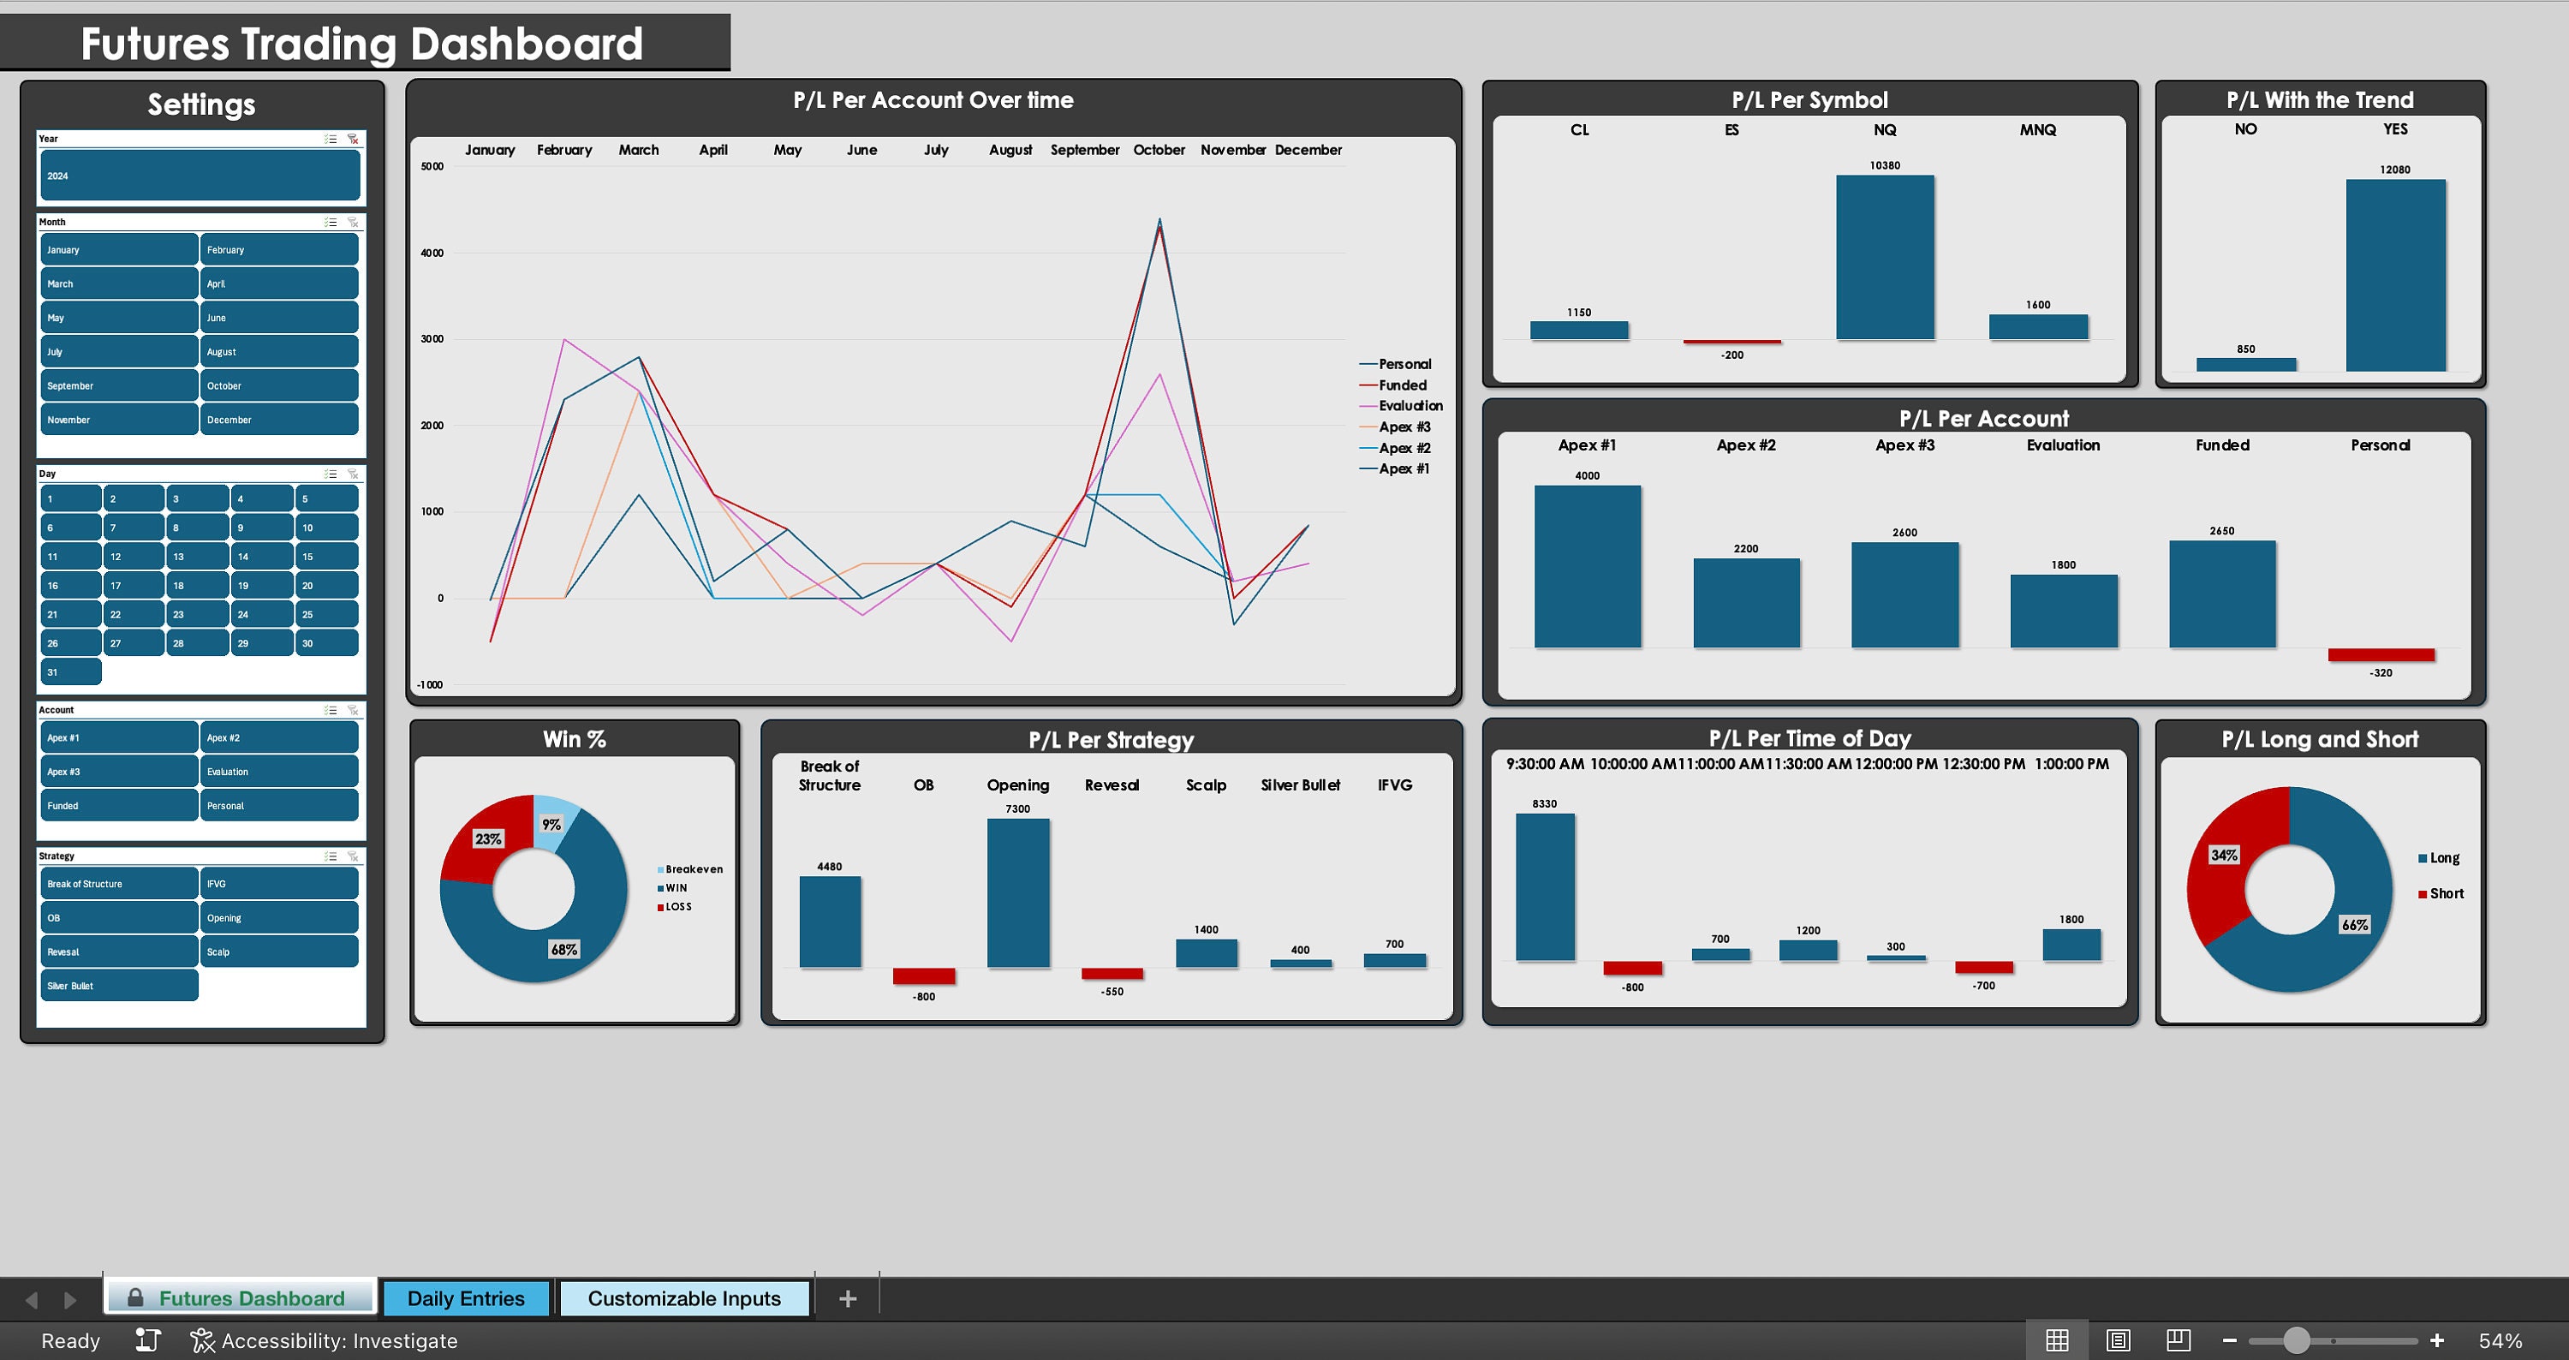This screenshot has height=1360, width=2569.
Task: Select the Scalp strategy filter
Action: tap(279, 951)
